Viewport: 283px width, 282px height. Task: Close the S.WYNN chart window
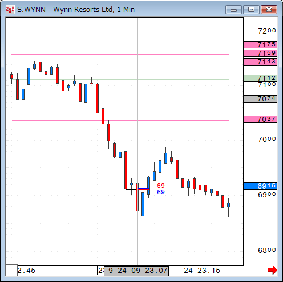click(x=269, y=10)
